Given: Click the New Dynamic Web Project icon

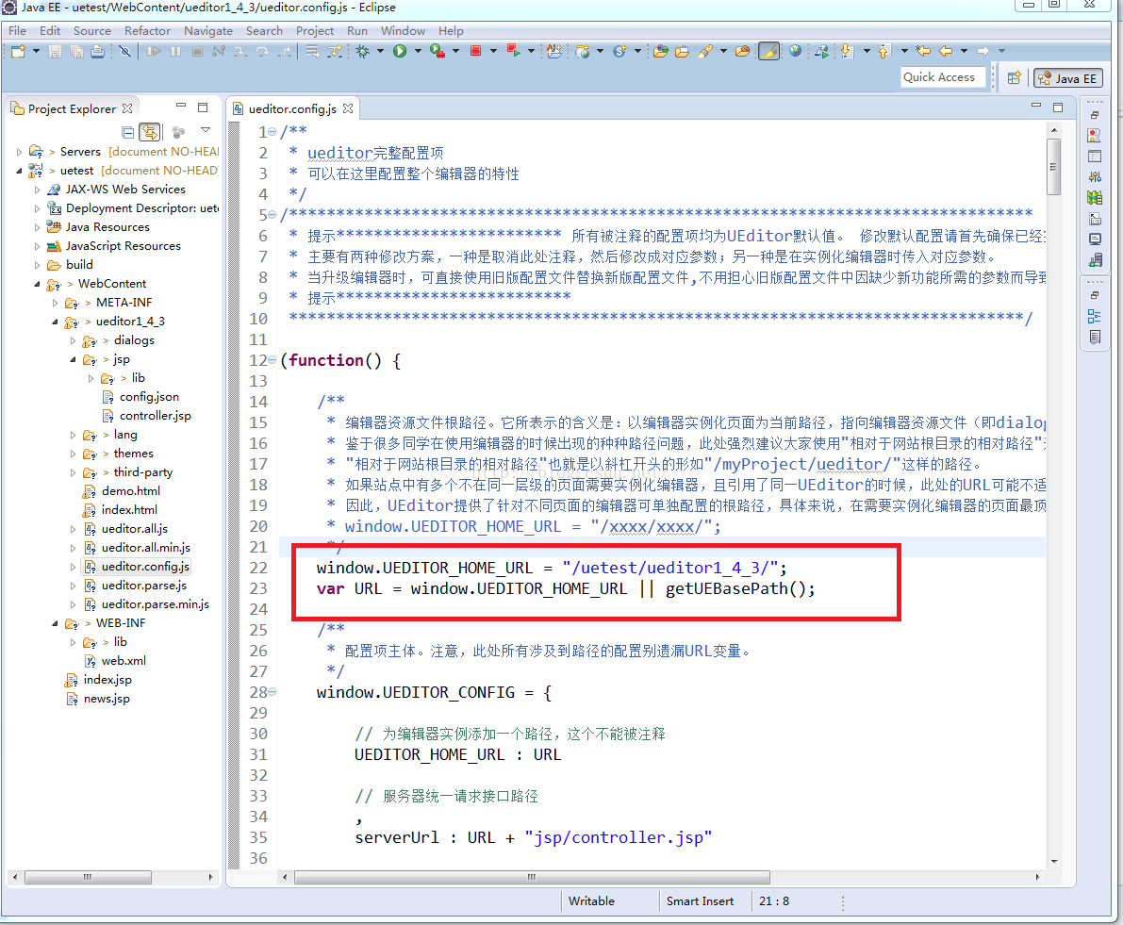Looking at the screenshot, I should click(583, 51).
